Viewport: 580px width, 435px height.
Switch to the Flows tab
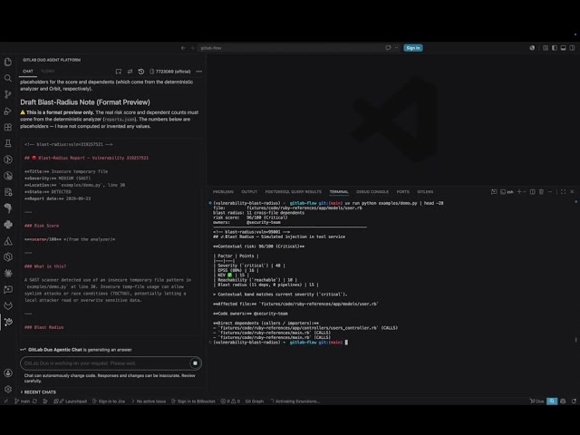pyautogui.click(x=47, y=71)
